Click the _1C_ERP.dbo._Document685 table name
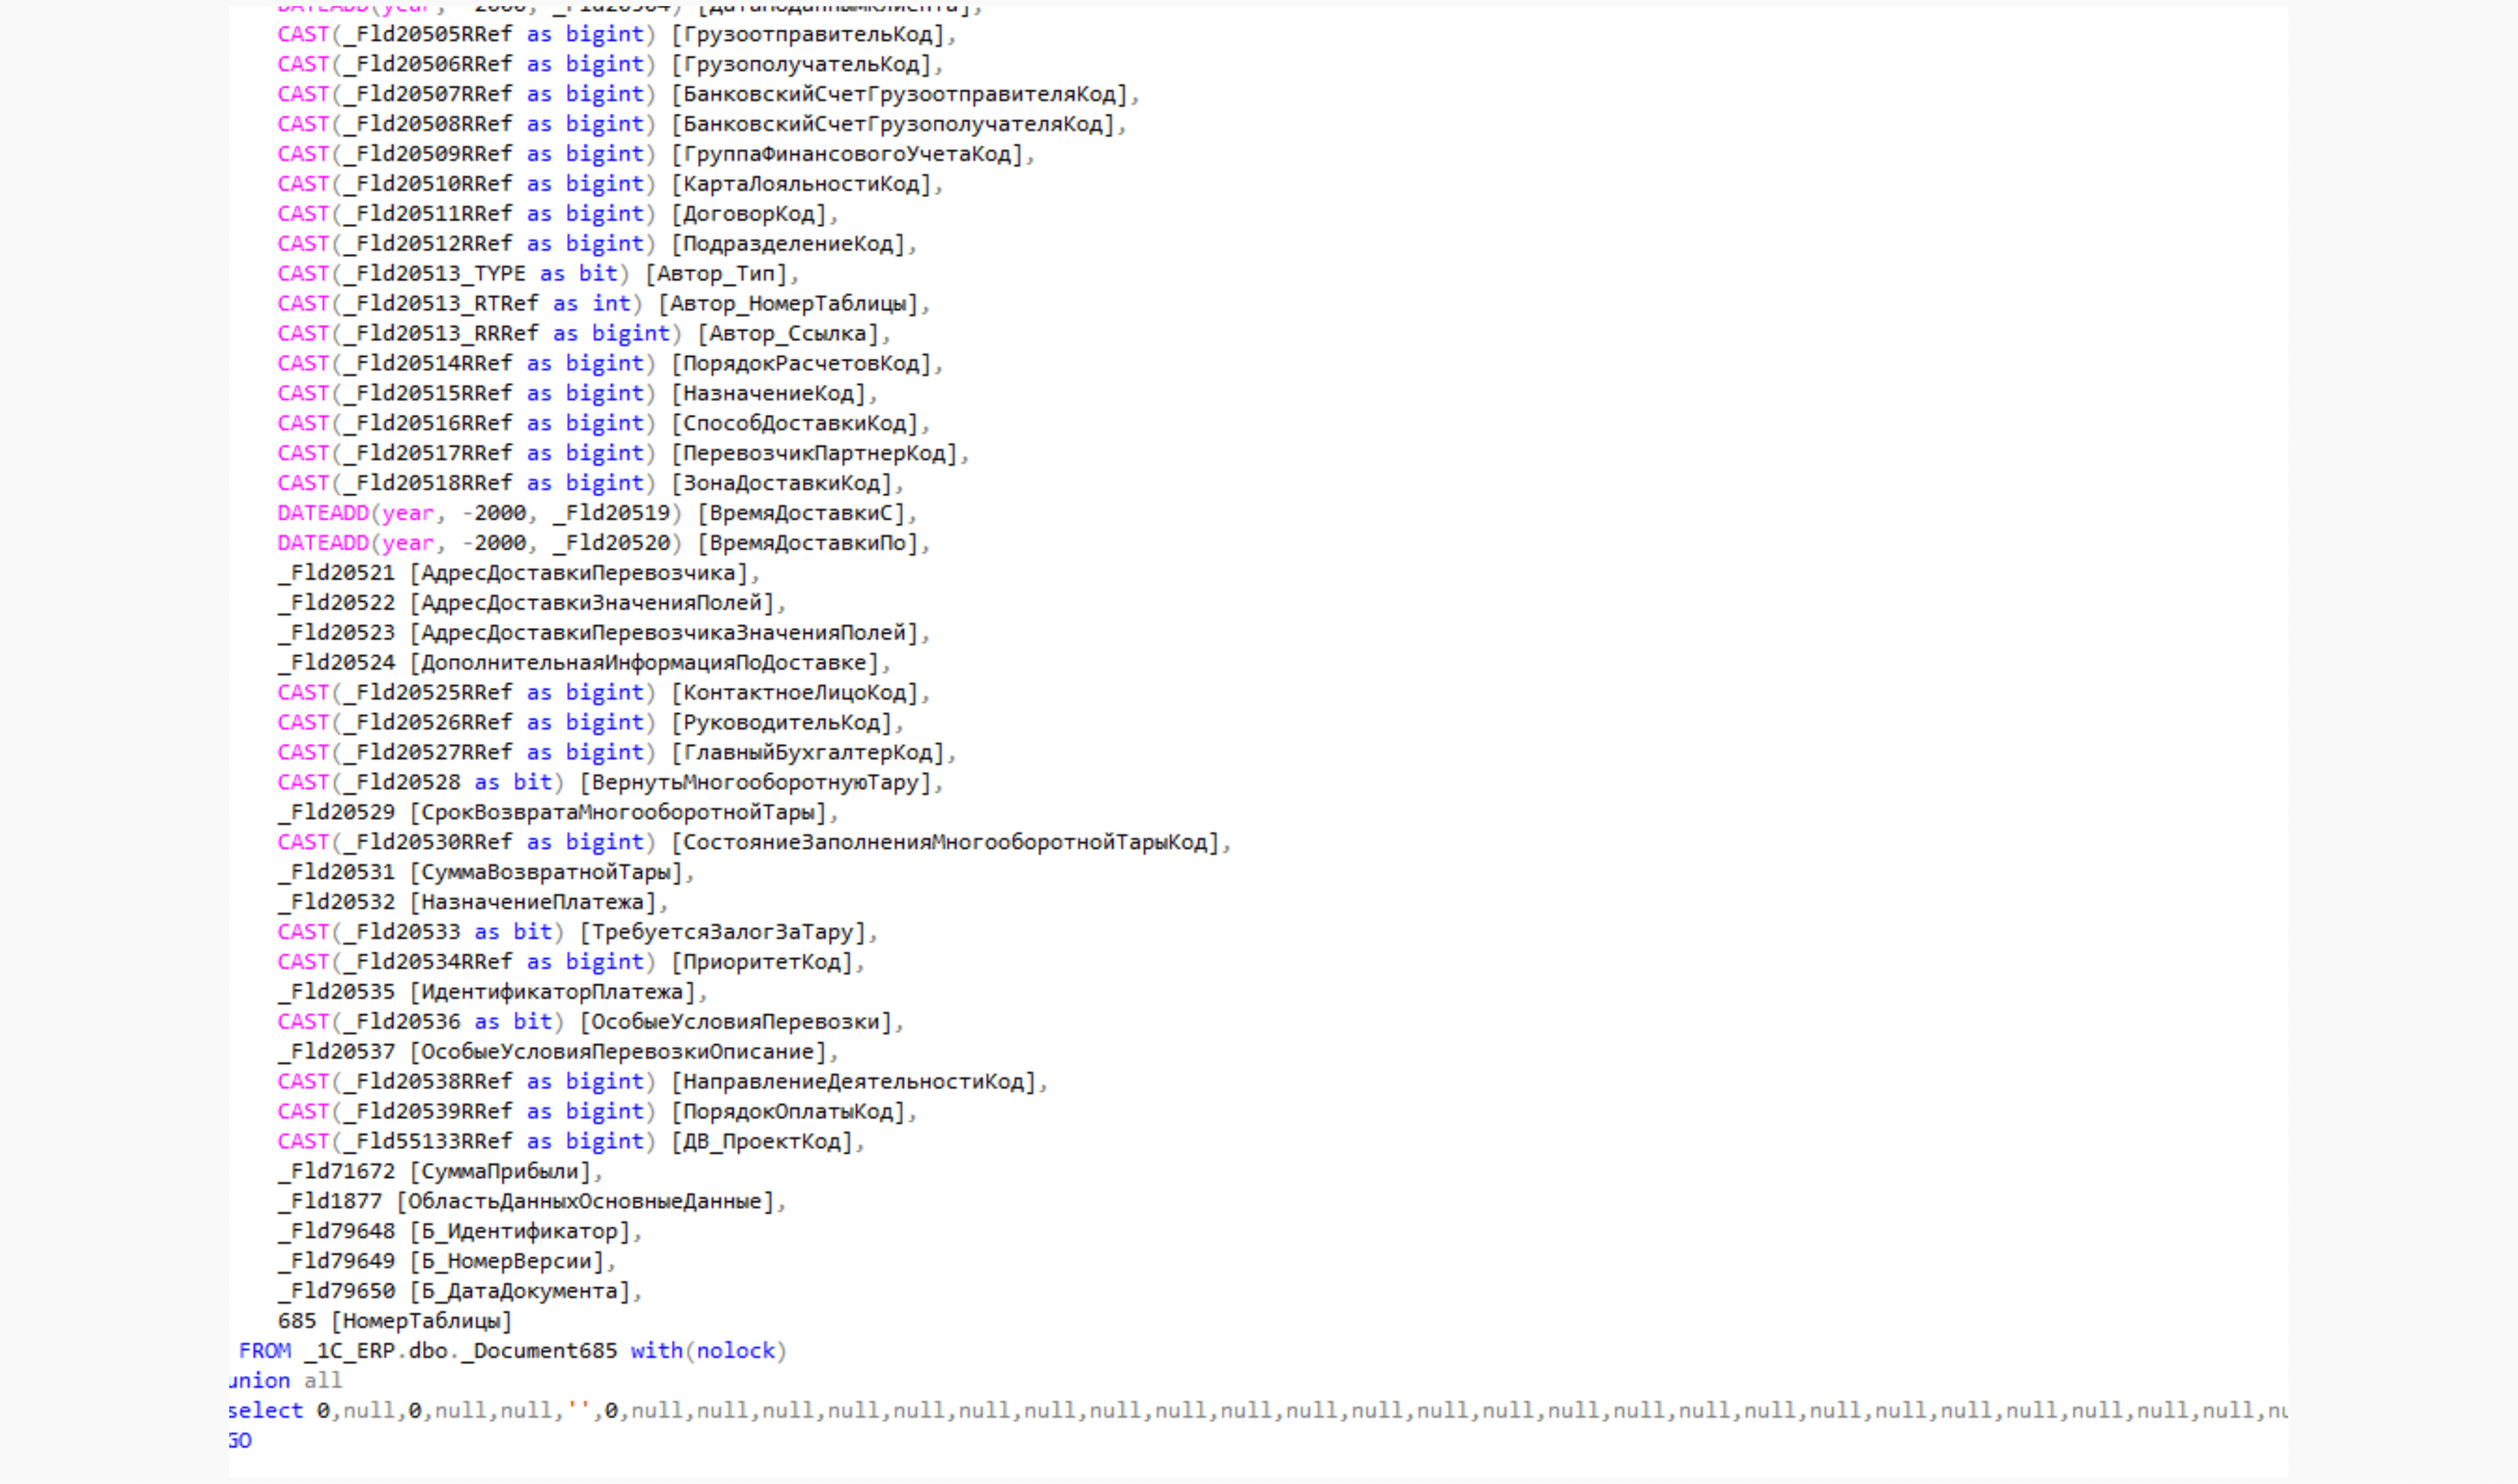 click(x=461, y=1352)
